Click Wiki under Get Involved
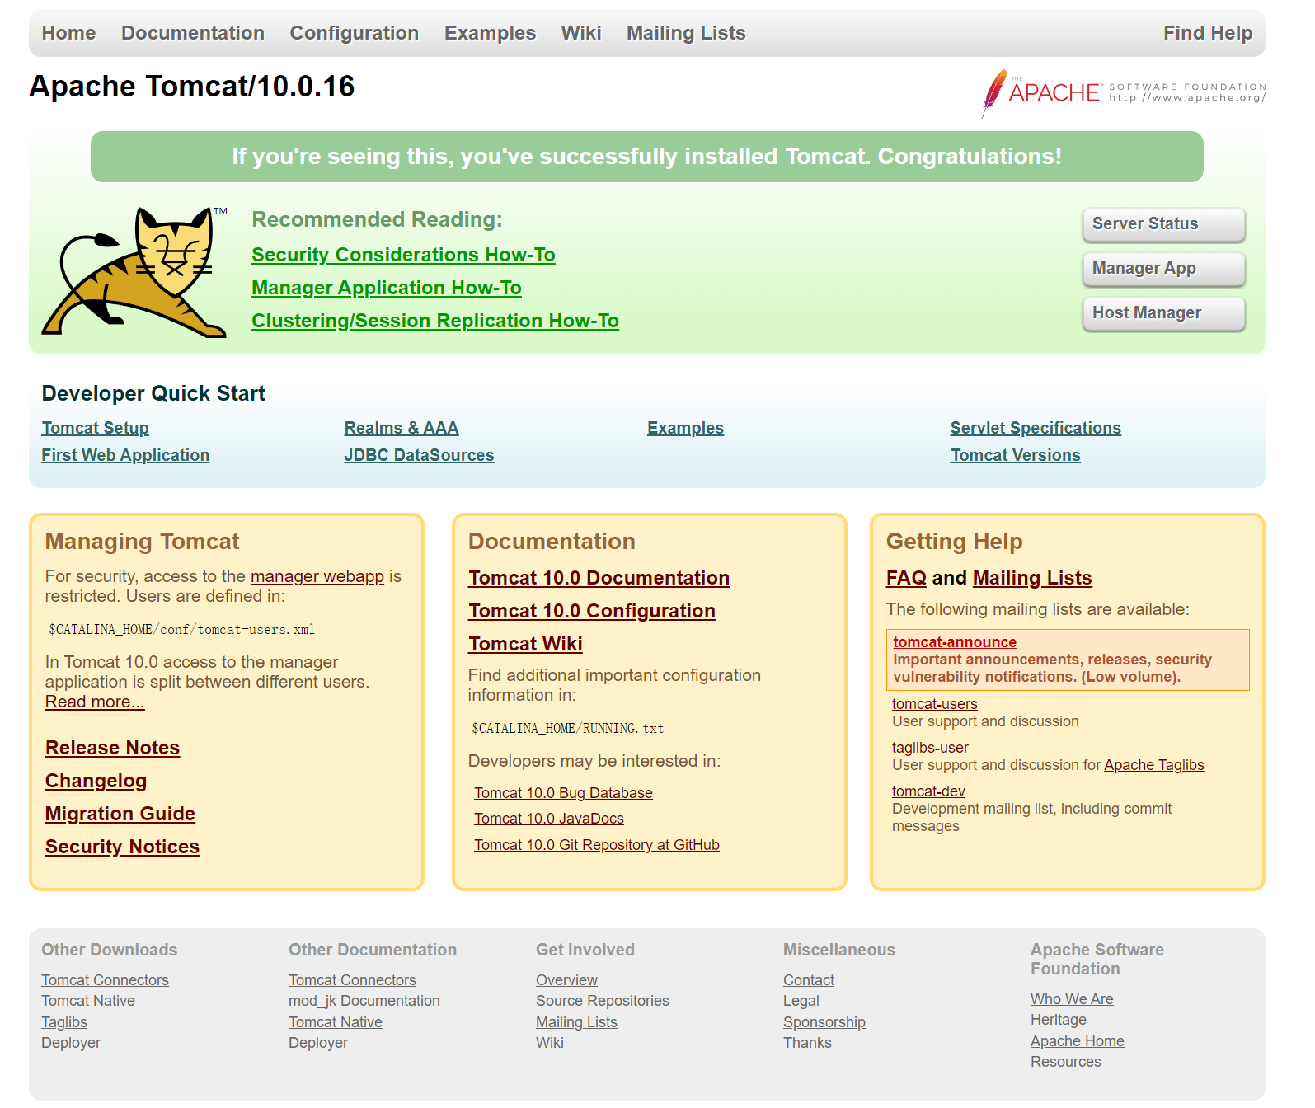Image resolution: width=1315 pixels, height=1108 pixels. point(550,1043)
